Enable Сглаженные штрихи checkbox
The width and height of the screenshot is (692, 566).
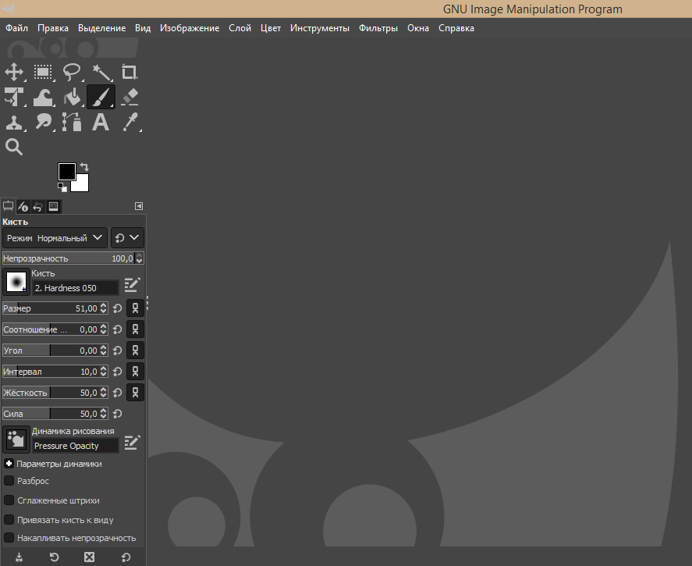tap(9, 500)
